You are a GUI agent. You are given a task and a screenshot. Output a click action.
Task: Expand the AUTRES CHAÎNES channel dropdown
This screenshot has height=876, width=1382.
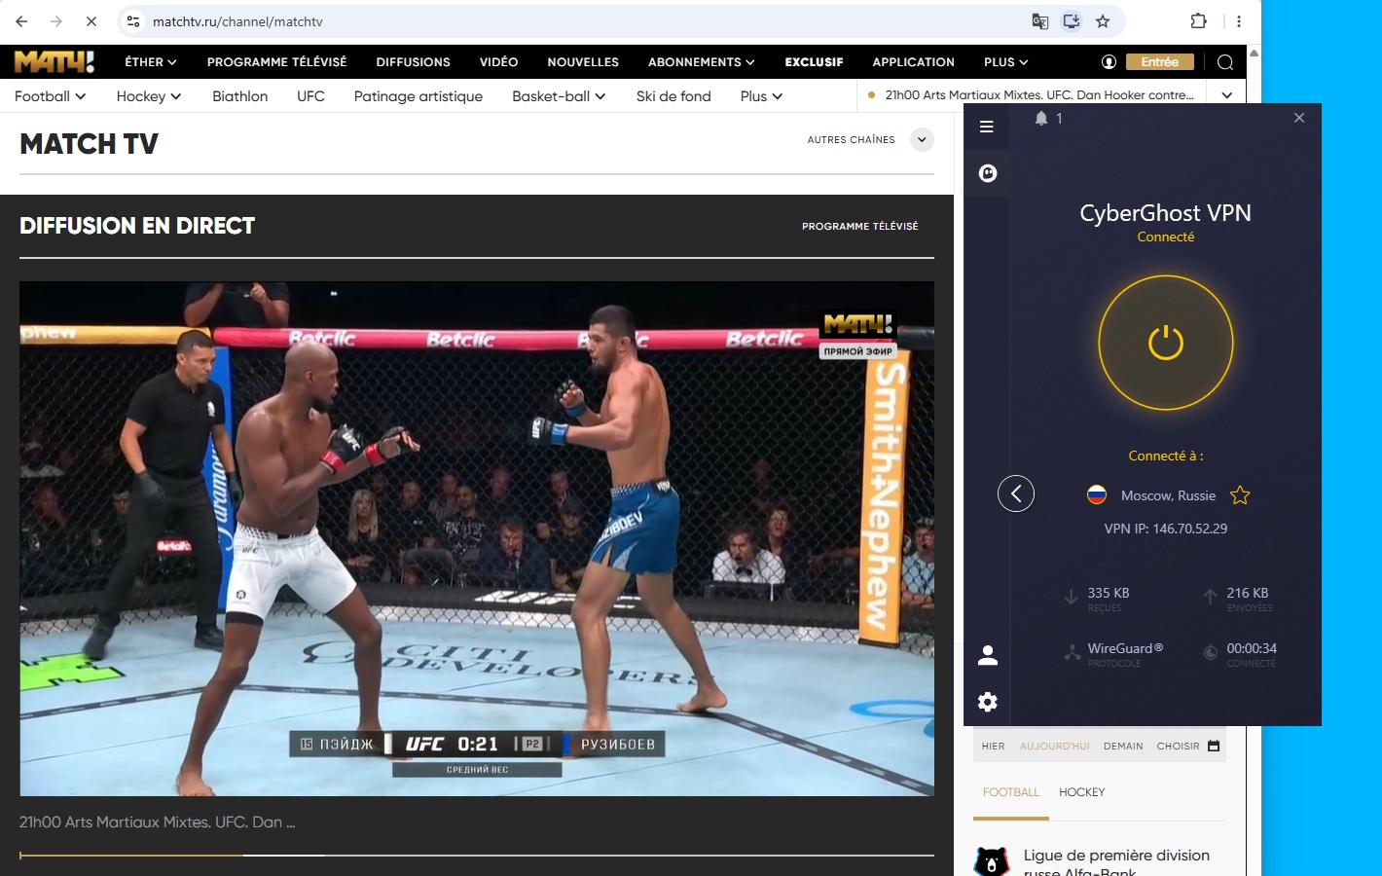click(922, 139)
